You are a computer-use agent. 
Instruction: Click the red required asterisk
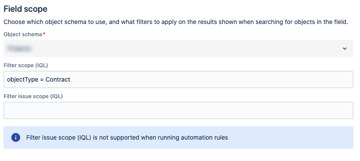[44, 34]
